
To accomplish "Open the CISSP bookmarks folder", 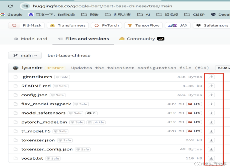I will click(x=194, y=15).
